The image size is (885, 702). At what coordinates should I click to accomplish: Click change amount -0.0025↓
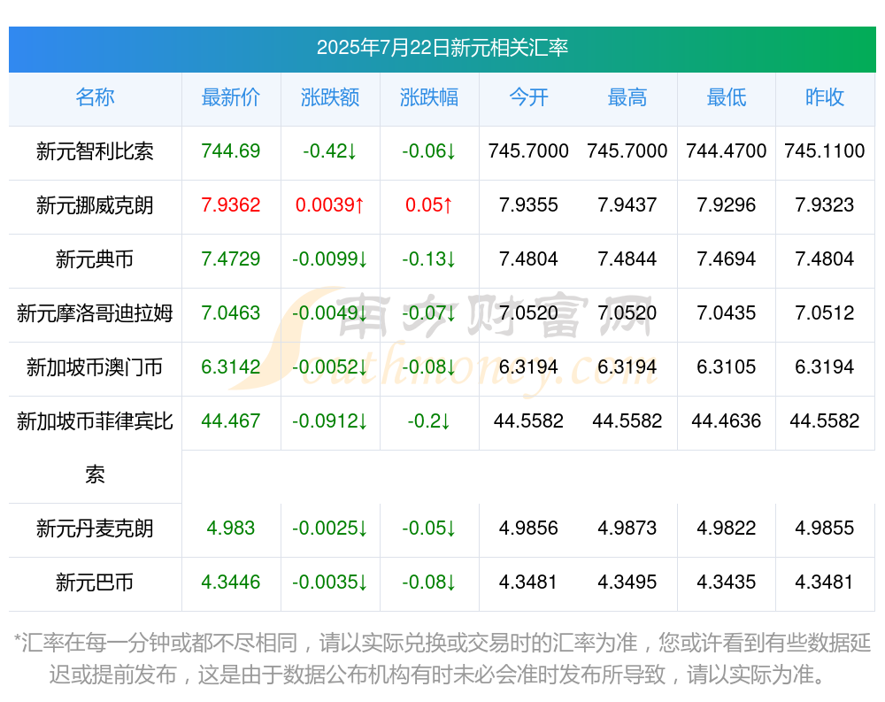click(330, 528)
